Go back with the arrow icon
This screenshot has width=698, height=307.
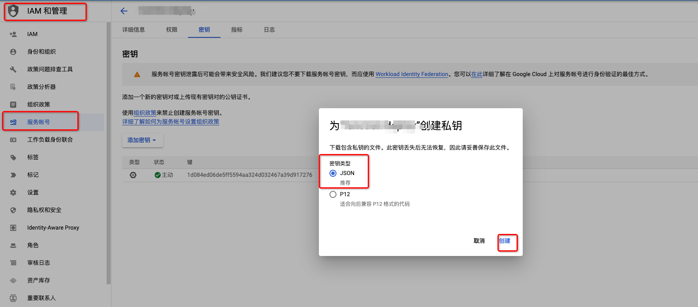(x=124, y=11)
